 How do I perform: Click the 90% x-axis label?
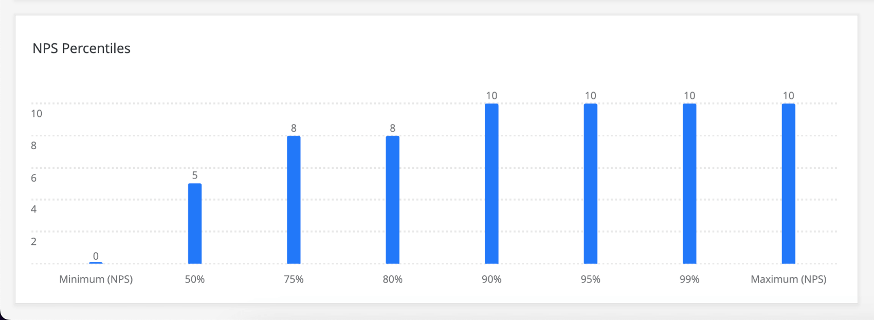tap(491, 279)
